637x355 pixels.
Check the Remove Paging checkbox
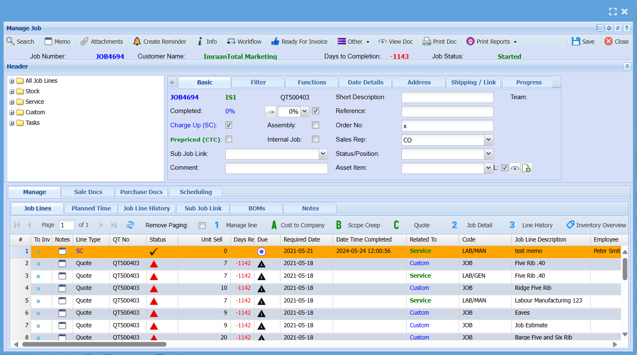202,226
